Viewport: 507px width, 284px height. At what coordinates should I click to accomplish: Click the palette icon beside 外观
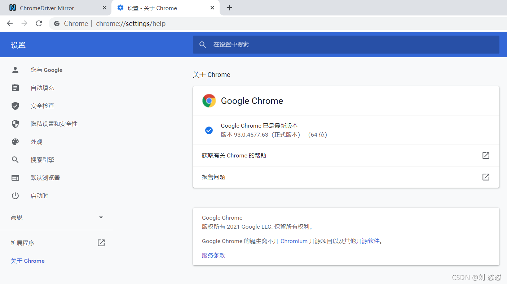(15, 142)
